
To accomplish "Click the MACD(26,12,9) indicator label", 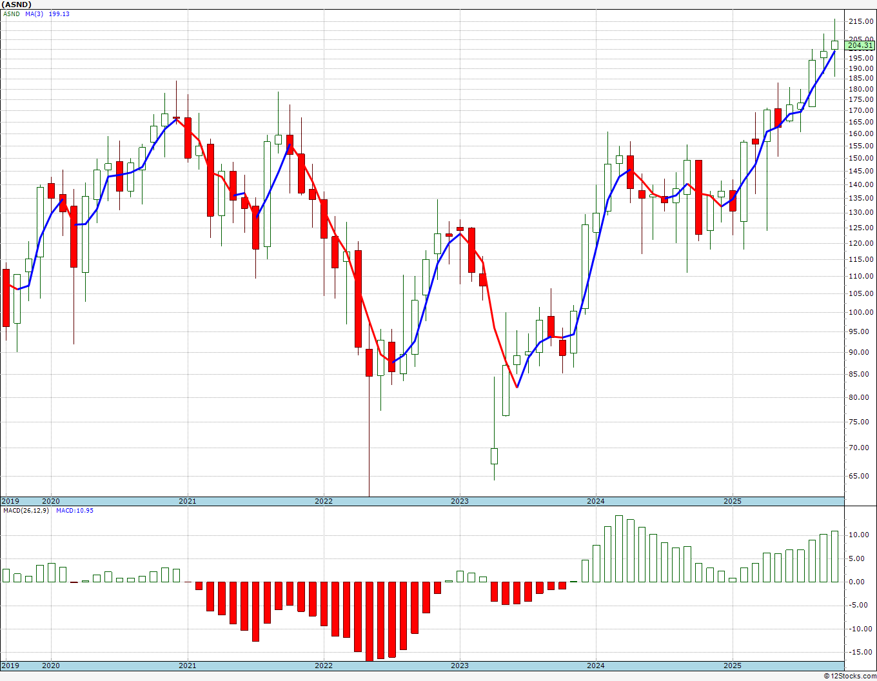I will 26,510.
